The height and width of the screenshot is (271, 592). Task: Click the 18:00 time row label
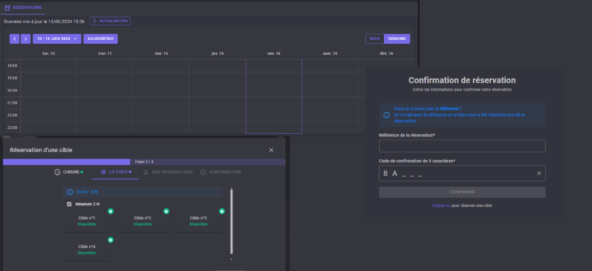click(13, 66)
